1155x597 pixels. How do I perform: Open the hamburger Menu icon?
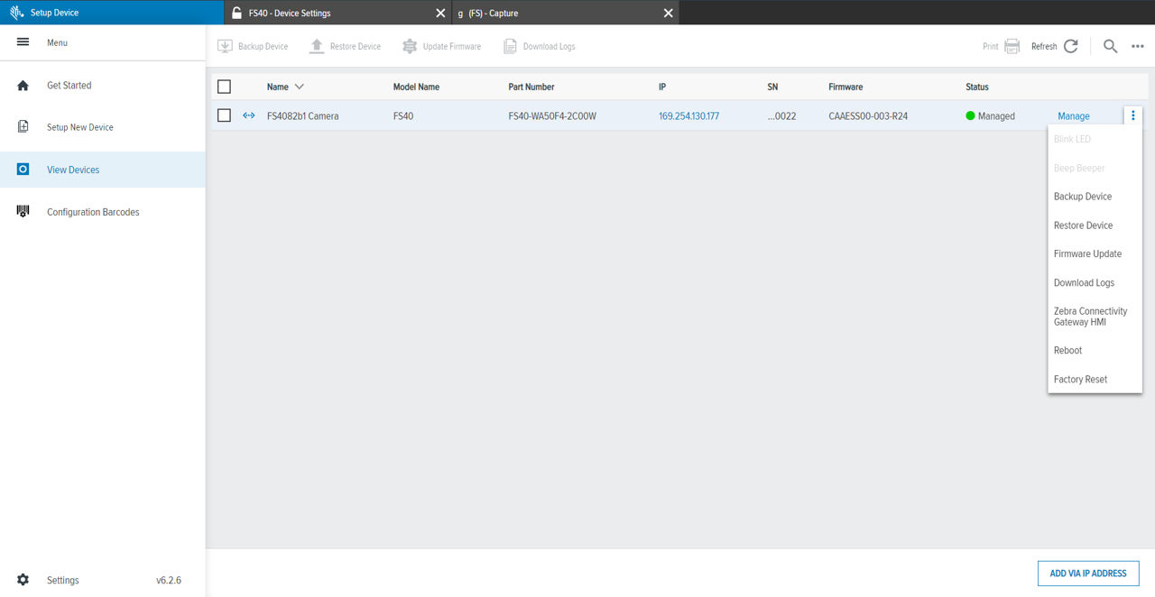click(23, 42)
